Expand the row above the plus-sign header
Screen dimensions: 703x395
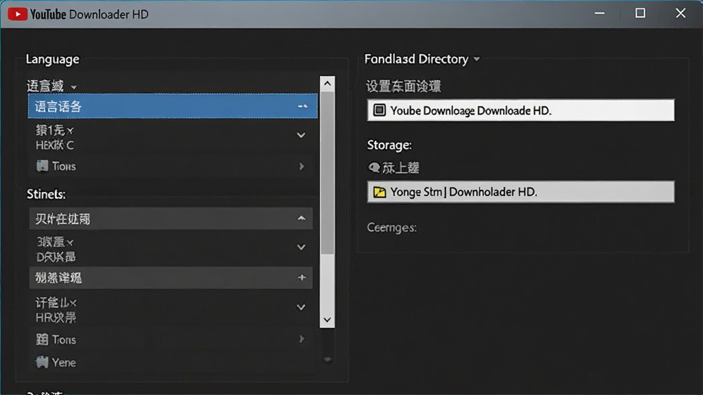(x=301, y=247)
